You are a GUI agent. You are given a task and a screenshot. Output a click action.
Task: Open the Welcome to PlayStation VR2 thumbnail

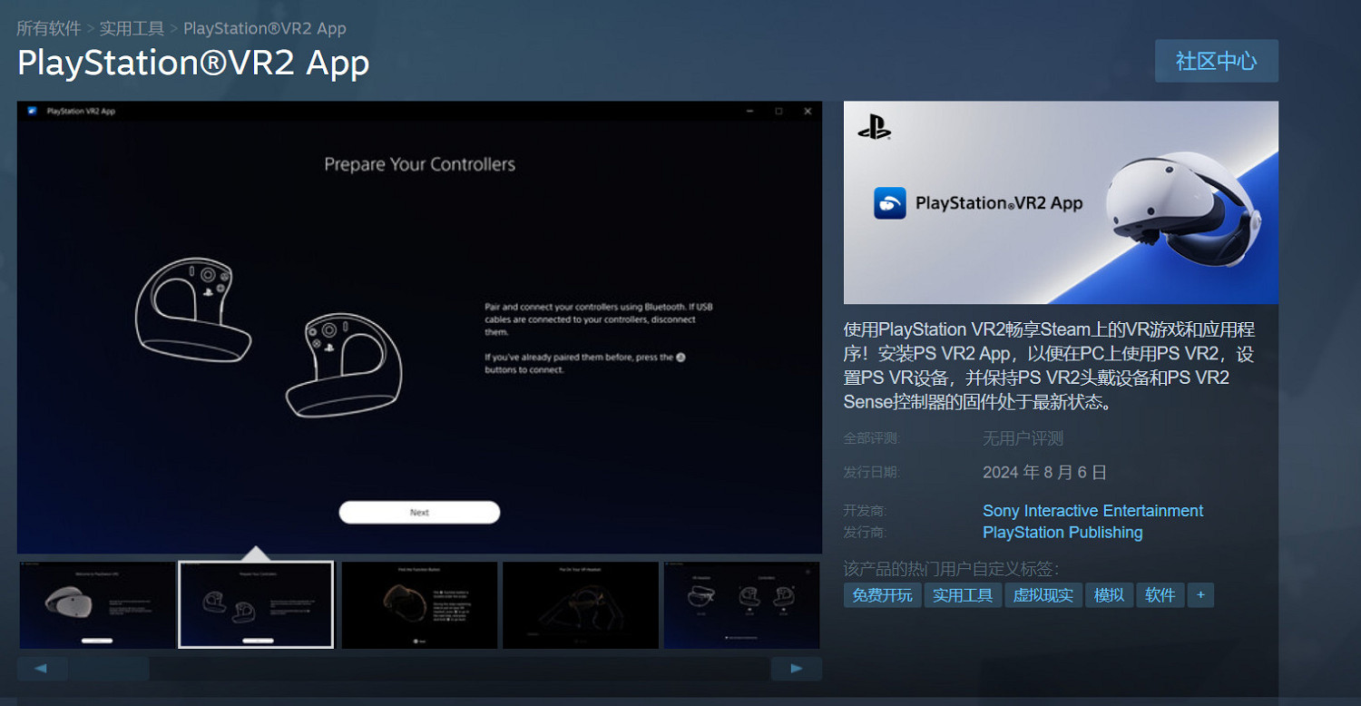click(x=95, y=604)
